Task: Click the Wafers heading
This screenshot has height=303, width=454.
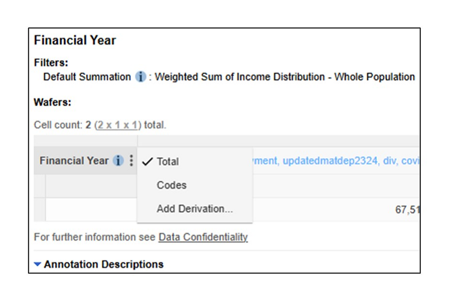Action: [x=52, y=102]
